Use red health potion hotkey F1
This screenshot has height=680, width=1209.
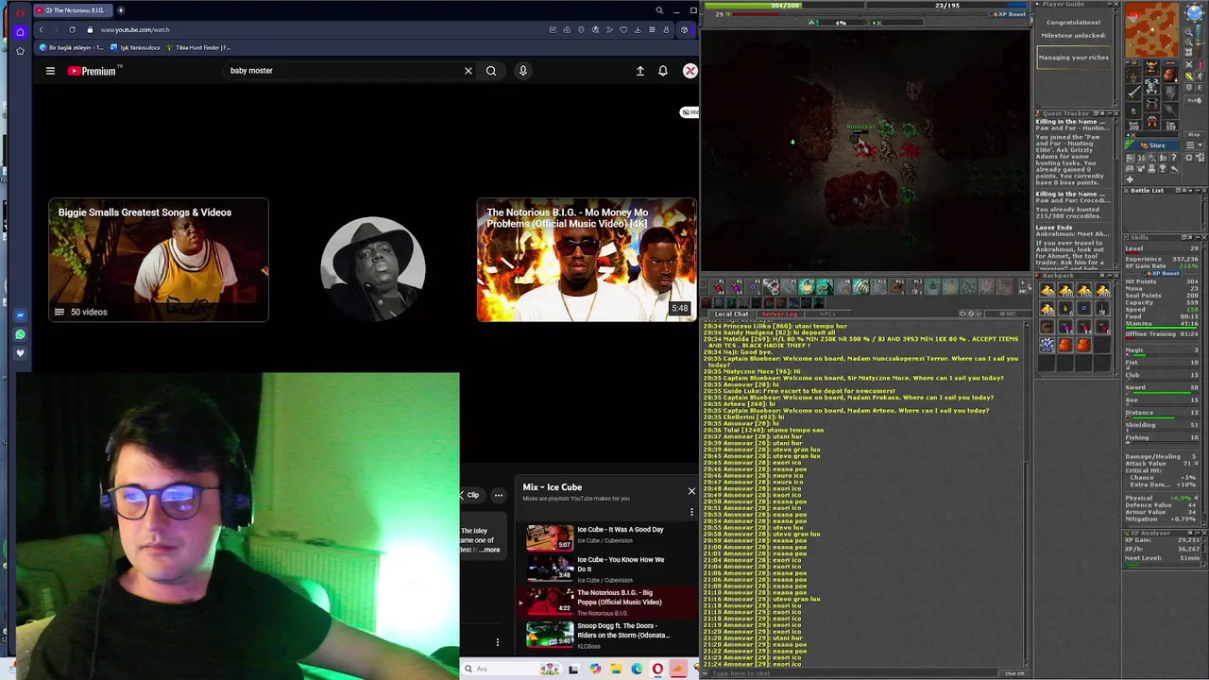pos(719,286)
